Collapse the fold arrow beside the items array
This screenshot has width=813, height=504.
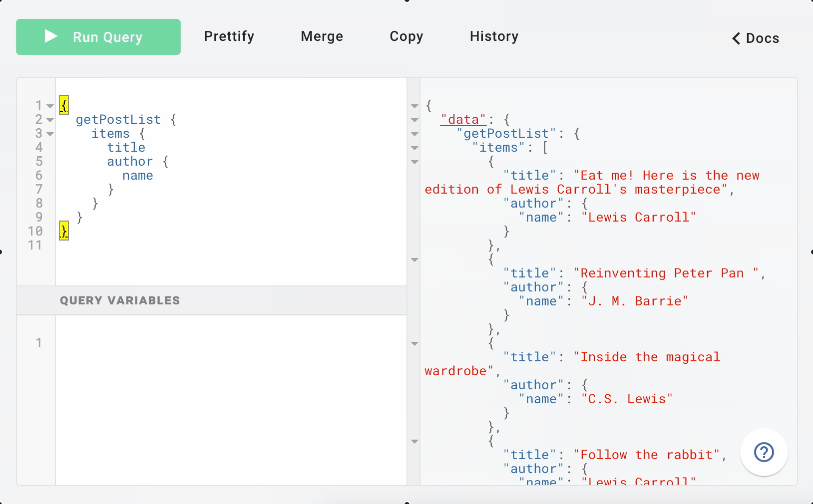(414, 148)
